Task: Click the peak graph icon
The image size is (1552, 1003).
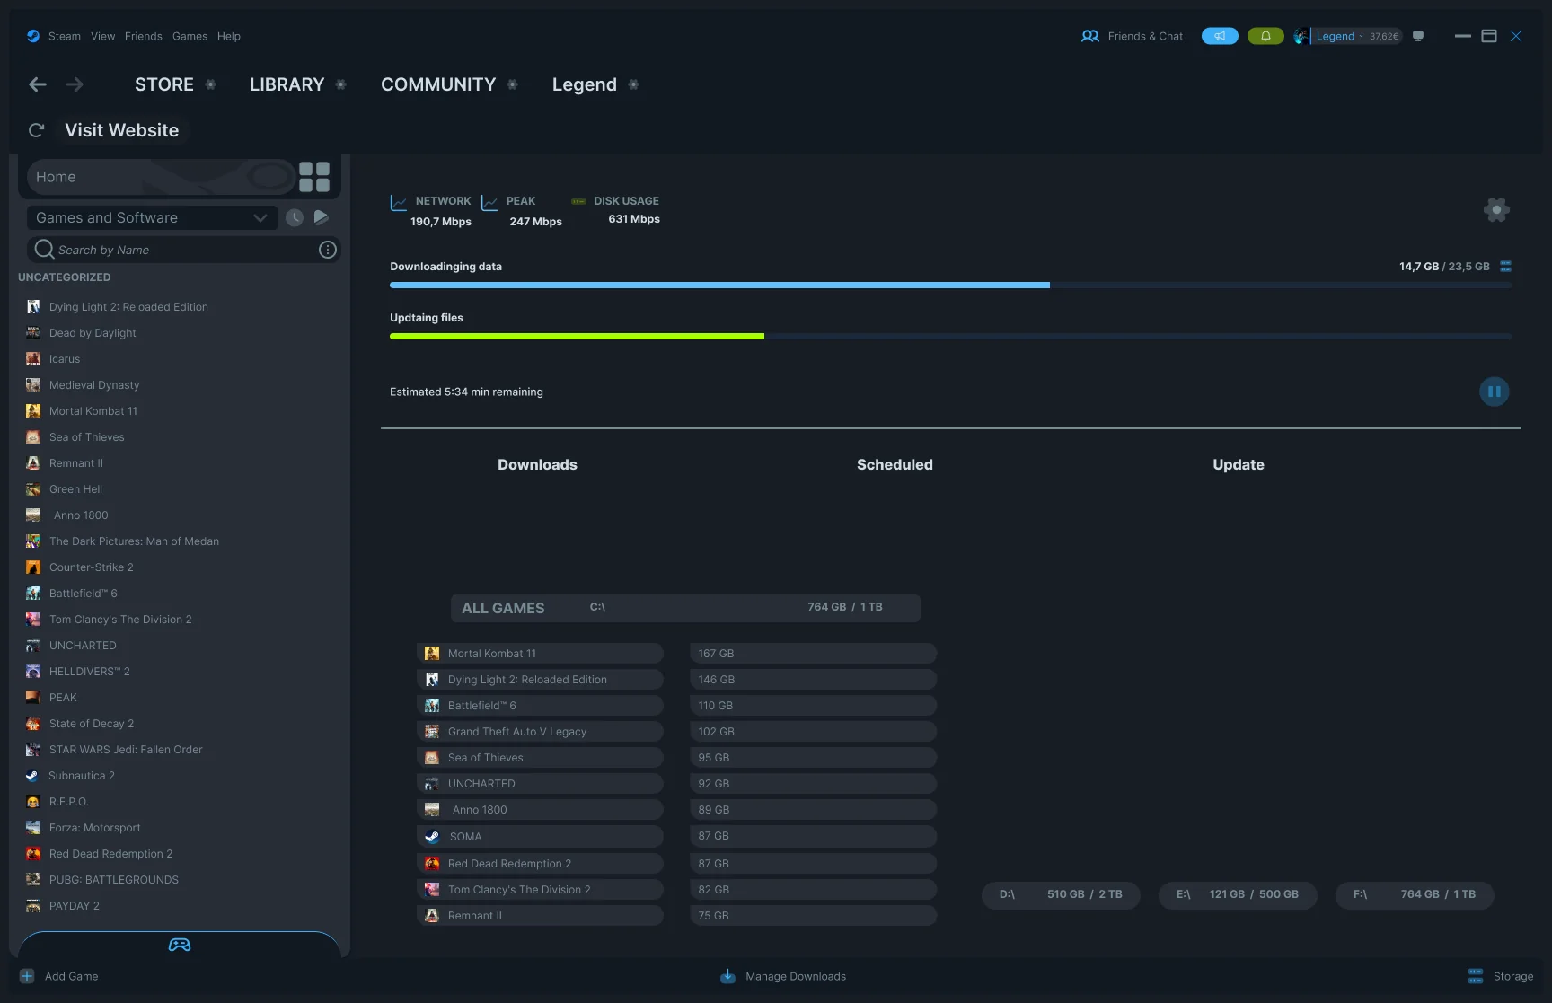Action: click(489, 203)
